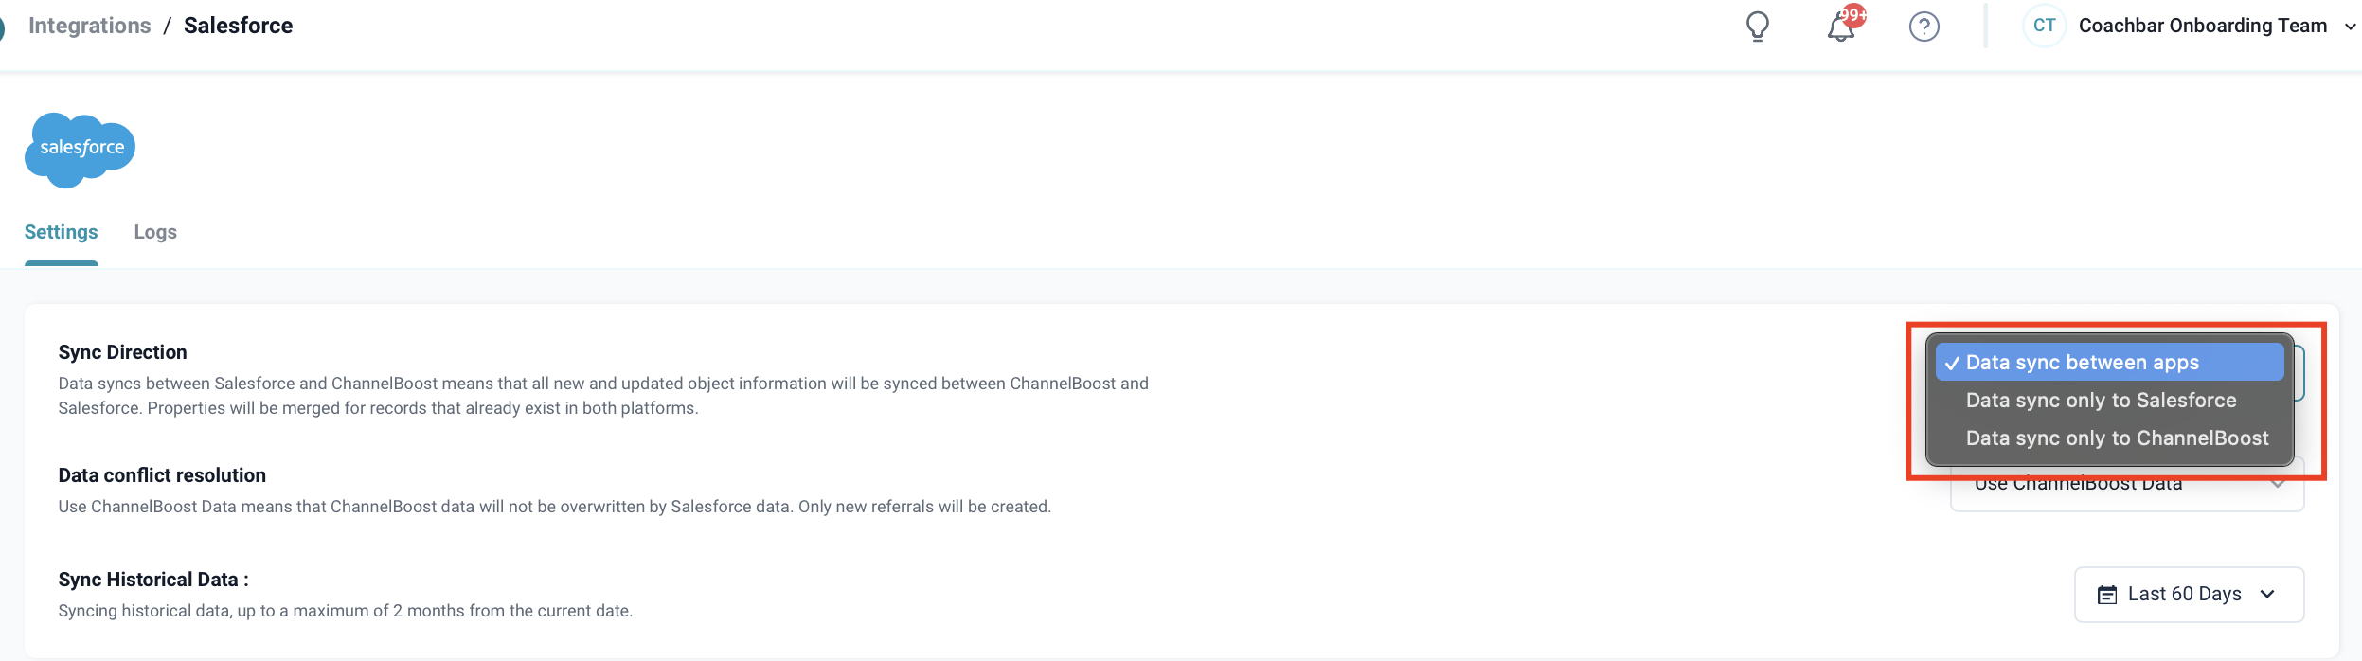Open help via question mark icon
Screen dimensions: 2362x661
pyautogui.click(x=1924, y=27)
